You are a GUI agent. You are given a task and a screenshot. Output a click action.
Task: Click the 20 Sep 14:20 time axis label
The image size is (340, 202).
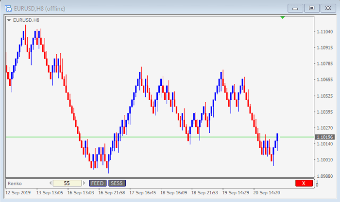click(266, 192)
